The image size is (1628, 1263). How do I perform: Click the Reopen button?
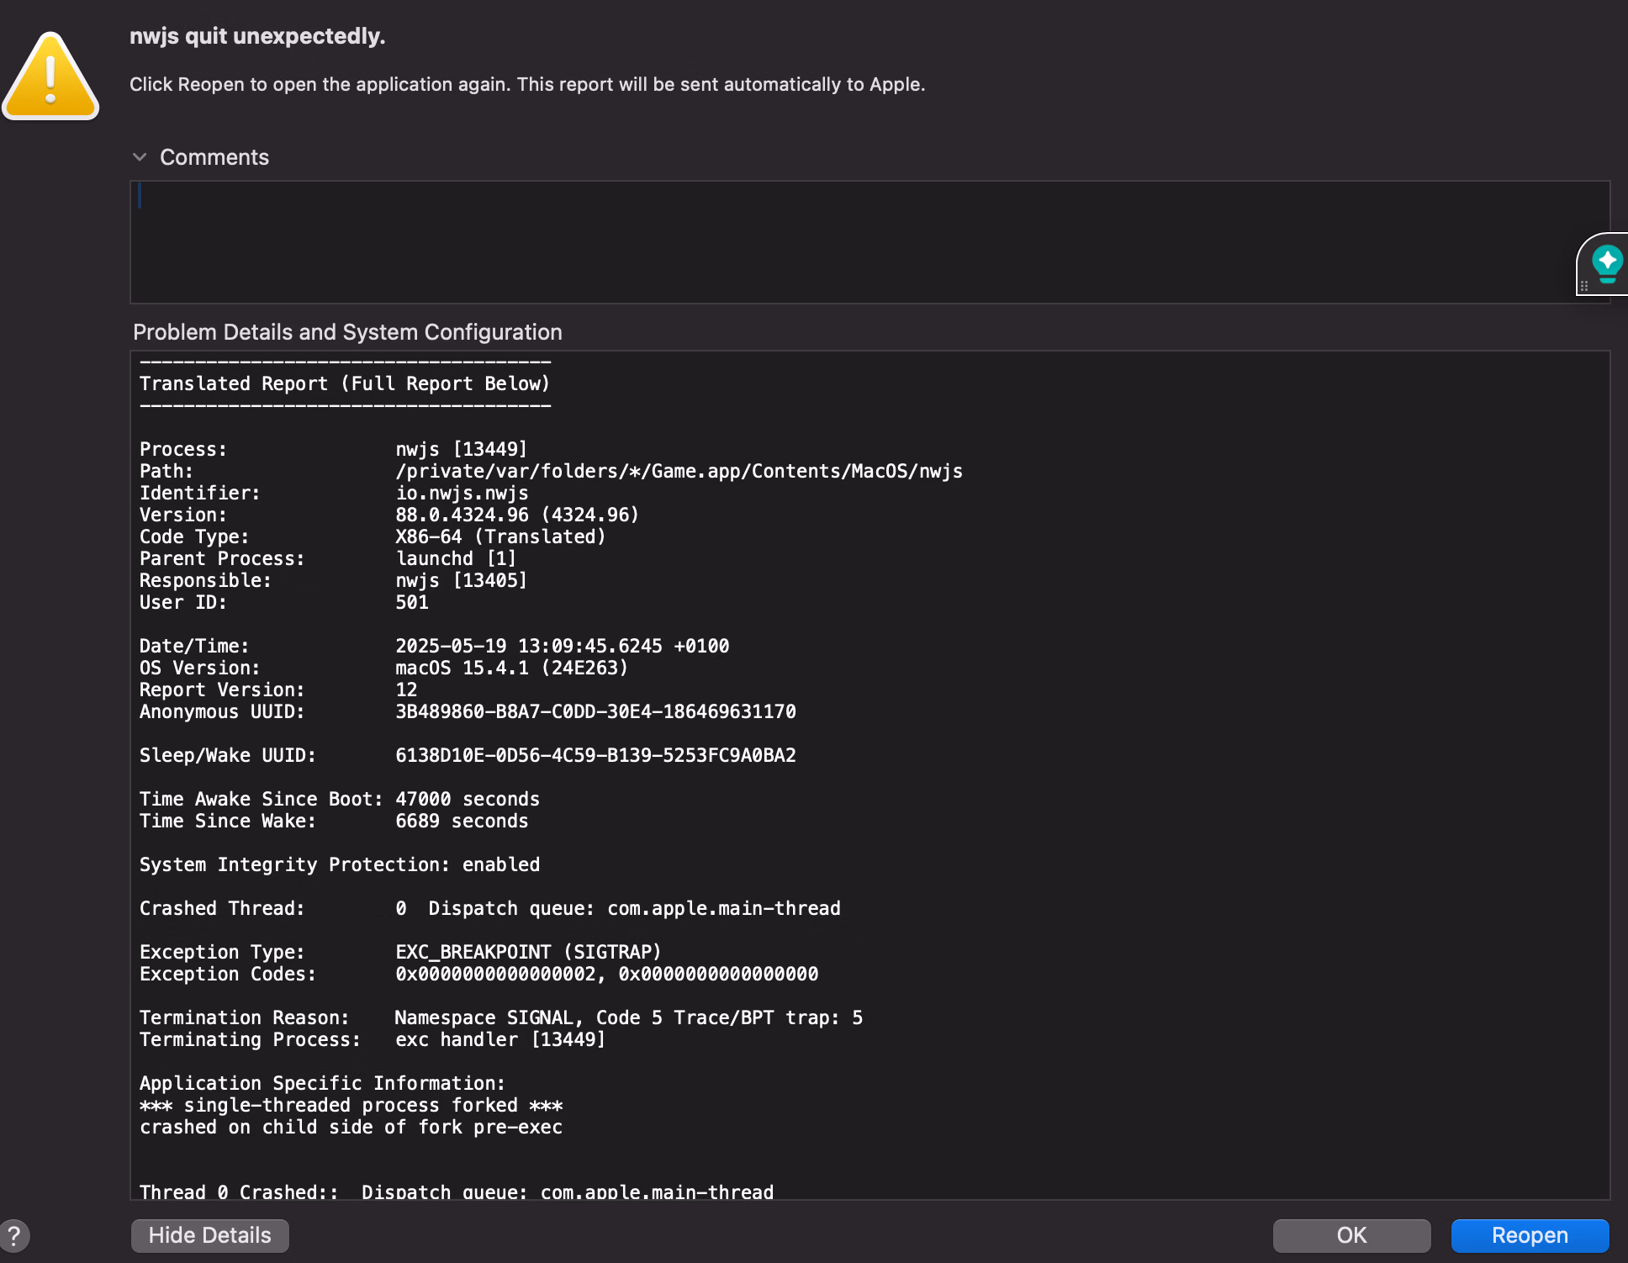click(x=1530, y=1235)
